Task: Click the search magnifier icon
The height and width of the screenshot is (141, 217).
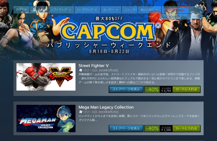Action: 199,16
